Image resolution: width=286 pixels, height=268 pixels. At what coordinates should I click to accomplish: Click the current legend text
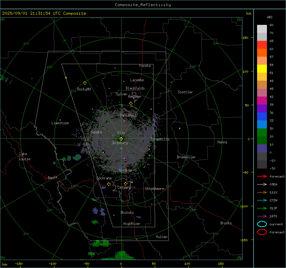pos(276,224)
